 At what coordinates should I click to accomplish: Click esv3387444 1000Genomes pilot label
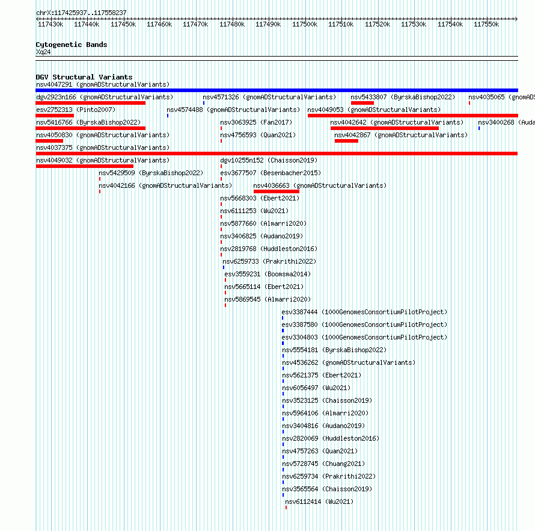364,312
